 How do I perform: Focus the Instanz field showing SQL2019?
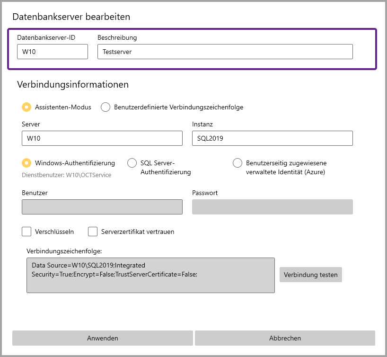pyautogui.click(x=272, y=138)
